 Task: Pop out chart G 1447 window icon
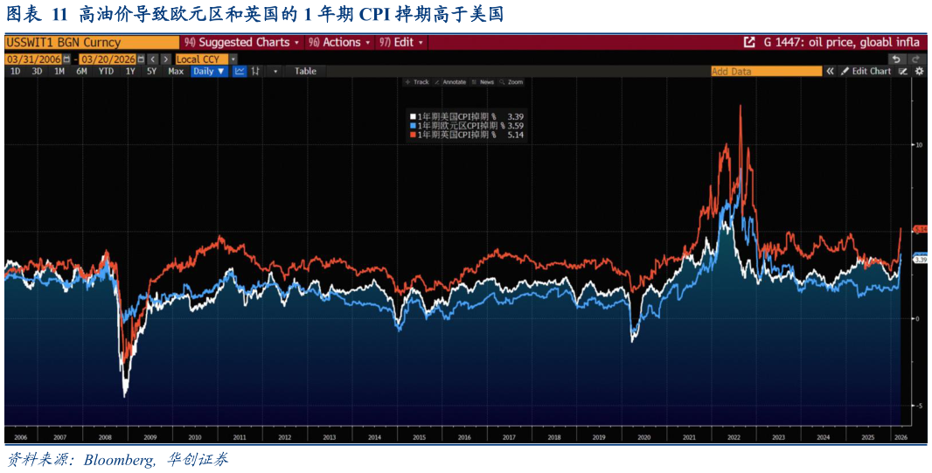[x=749, y=43]
